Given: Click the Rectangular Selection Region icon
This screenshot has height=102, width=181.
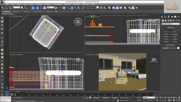Looking at the screenshot, I should [x=29, y=8].
